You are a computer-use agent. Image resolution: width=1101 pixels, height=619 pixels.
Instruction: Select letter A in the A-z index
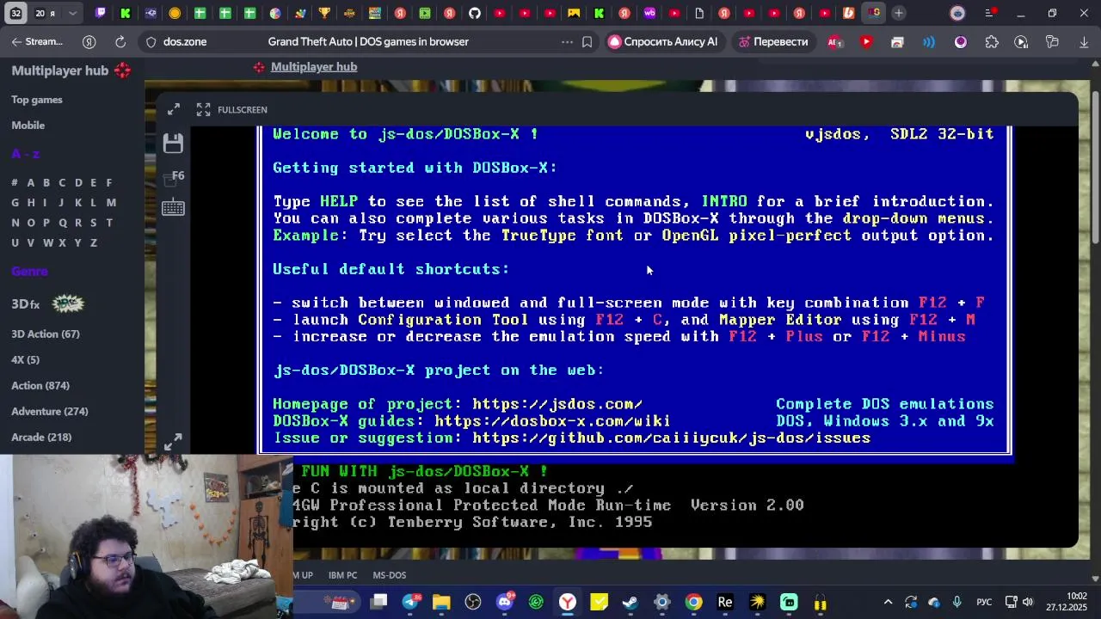(x=31, y=182)
